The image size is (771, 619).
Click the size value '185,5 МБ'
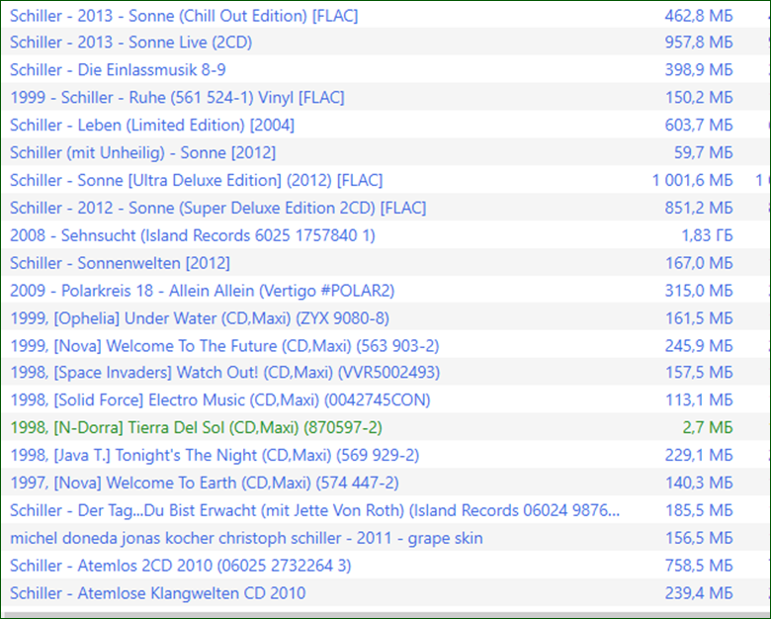click(x=699, y=510)
